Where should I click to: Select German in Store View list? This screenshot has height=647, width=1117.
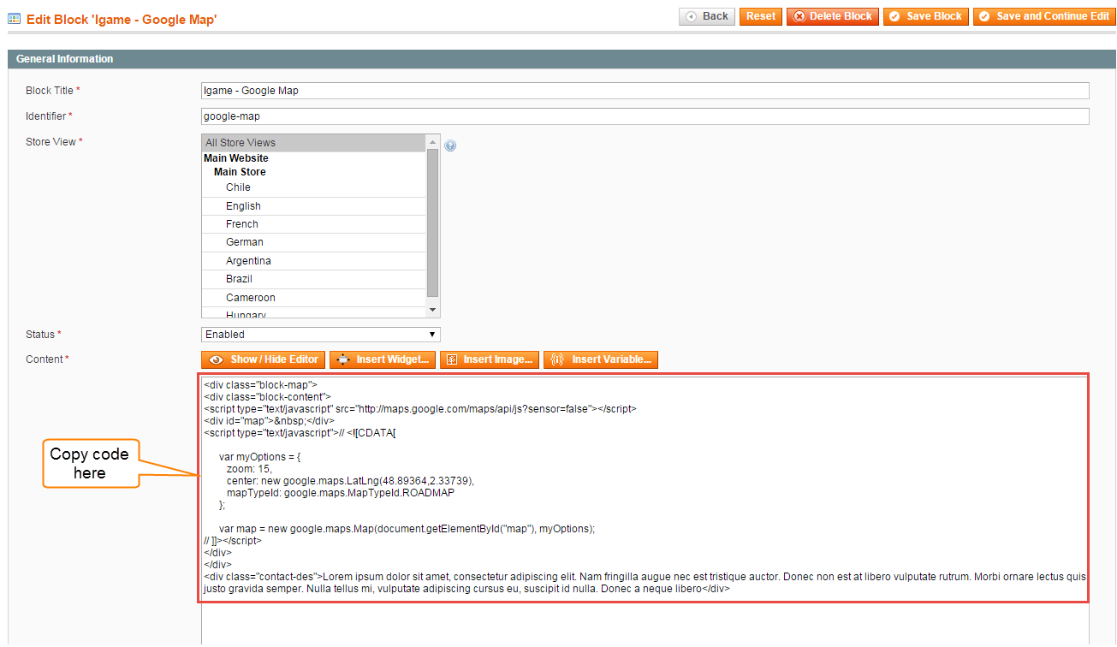click(313, 242)
